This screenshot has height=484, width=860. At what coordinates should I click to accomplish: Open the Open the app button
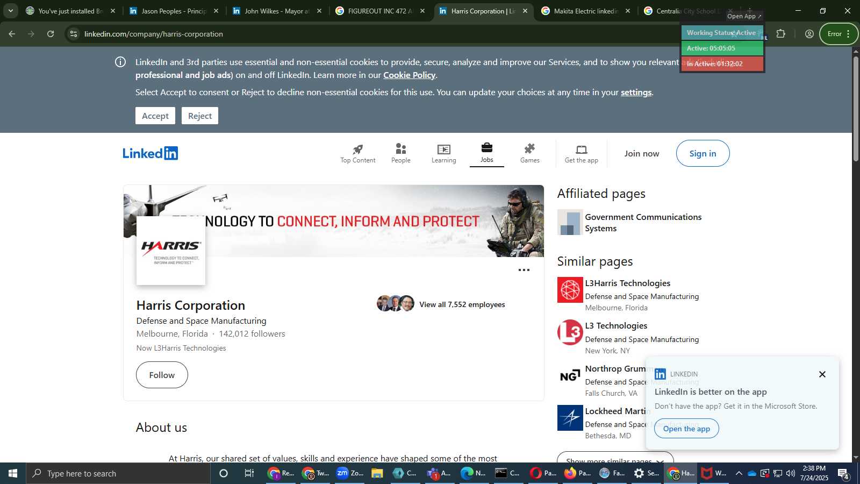tap(686, 429)
